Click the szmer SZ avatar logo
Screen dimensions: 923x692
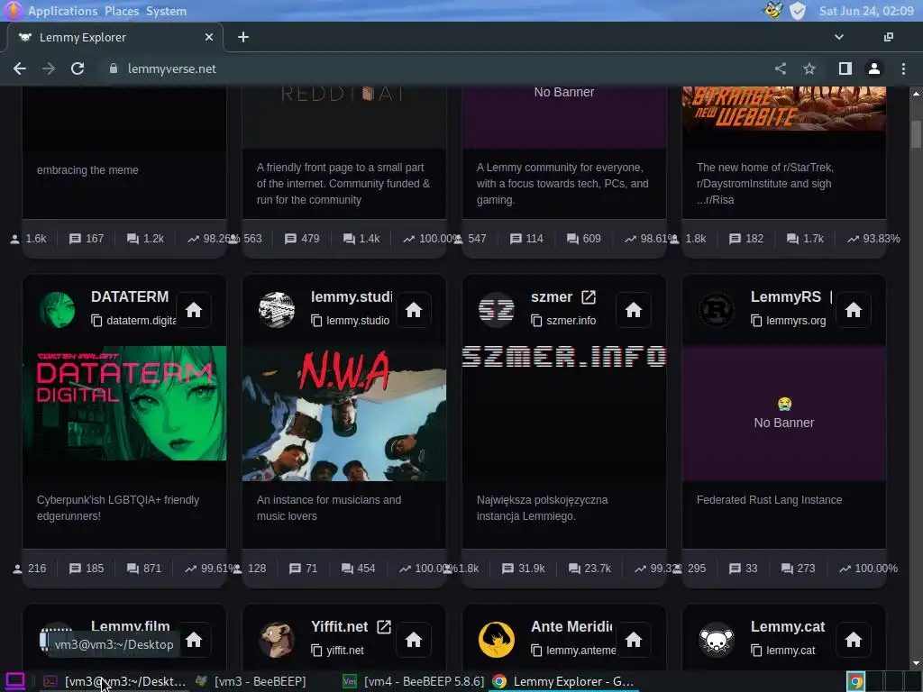coord(497,310)
